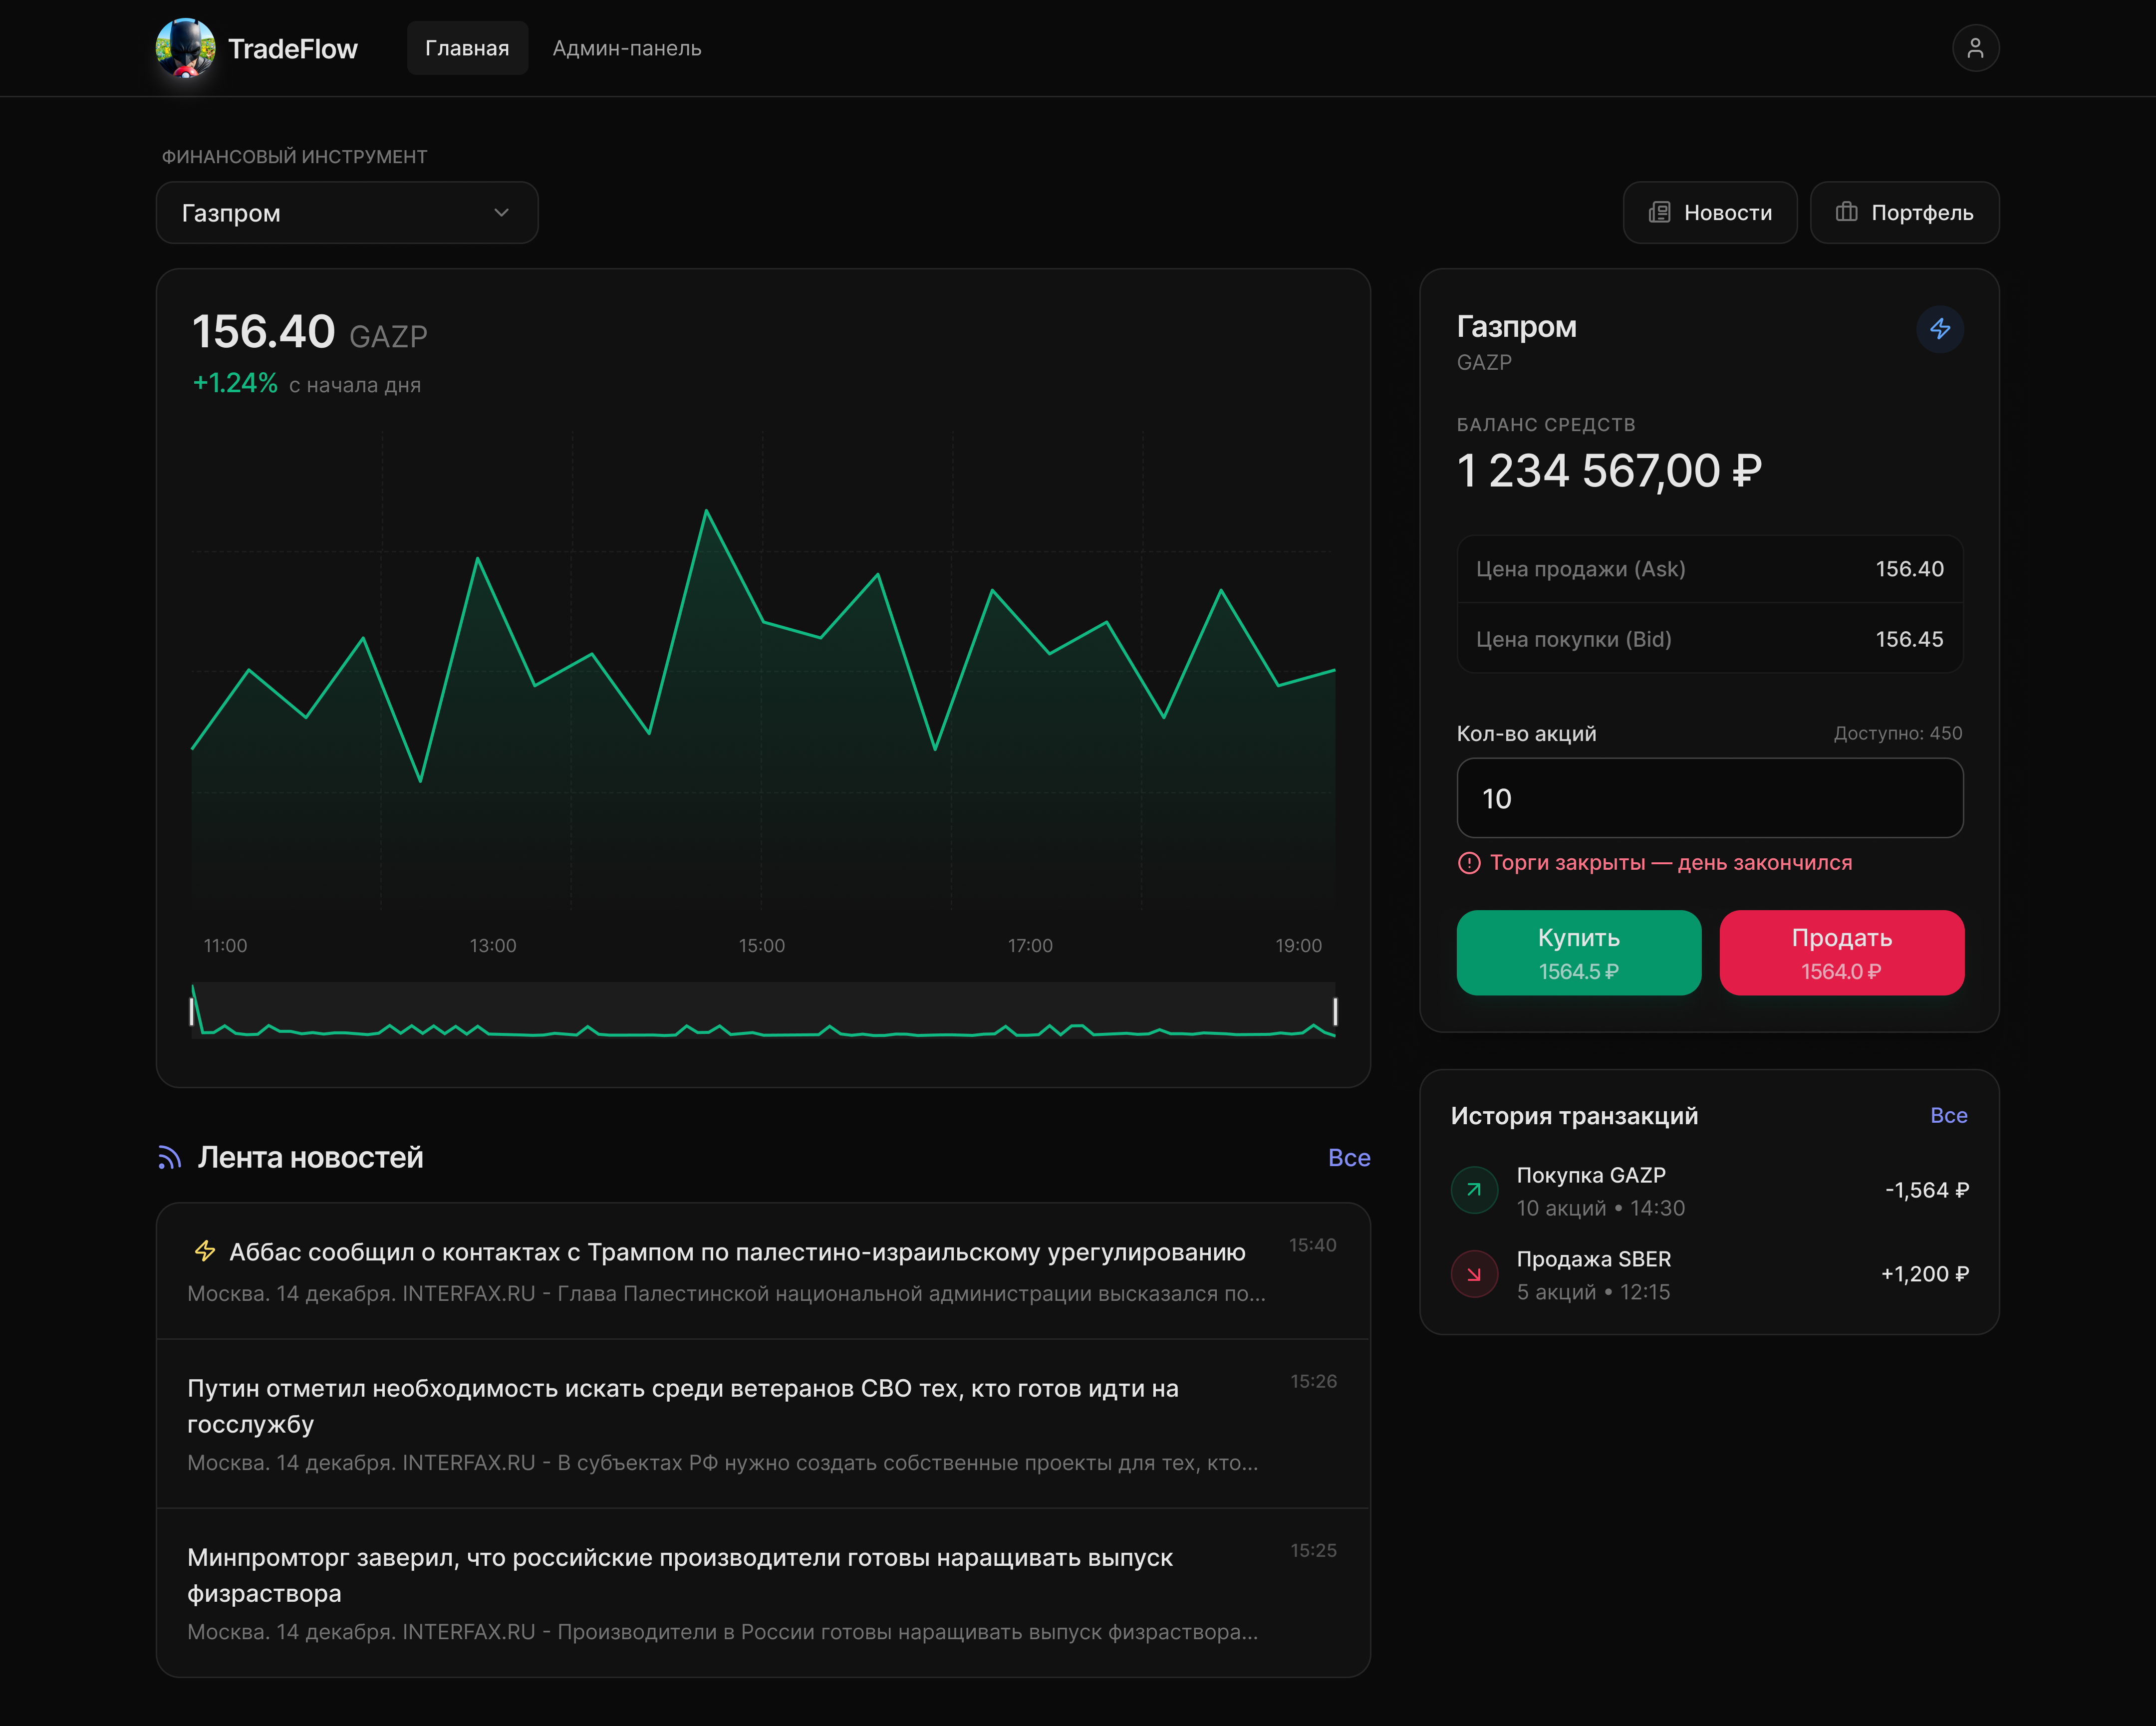Image resolution: width=2156 pixels, height=1726 pixels.
Task: Switch to the Главная tab
Action: point(467,48)
